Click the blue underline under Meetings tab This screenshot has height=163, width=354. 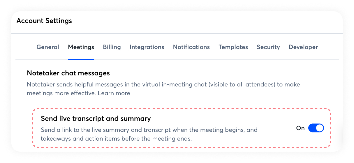[81, 59]
